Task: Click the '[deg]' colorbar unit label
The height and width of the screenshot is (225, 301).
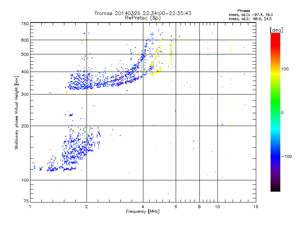Action: [276, 30]
